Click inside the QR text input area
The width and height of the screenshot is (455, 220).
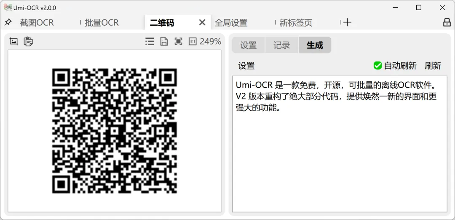pyautogui.click(x=340, y=144)
